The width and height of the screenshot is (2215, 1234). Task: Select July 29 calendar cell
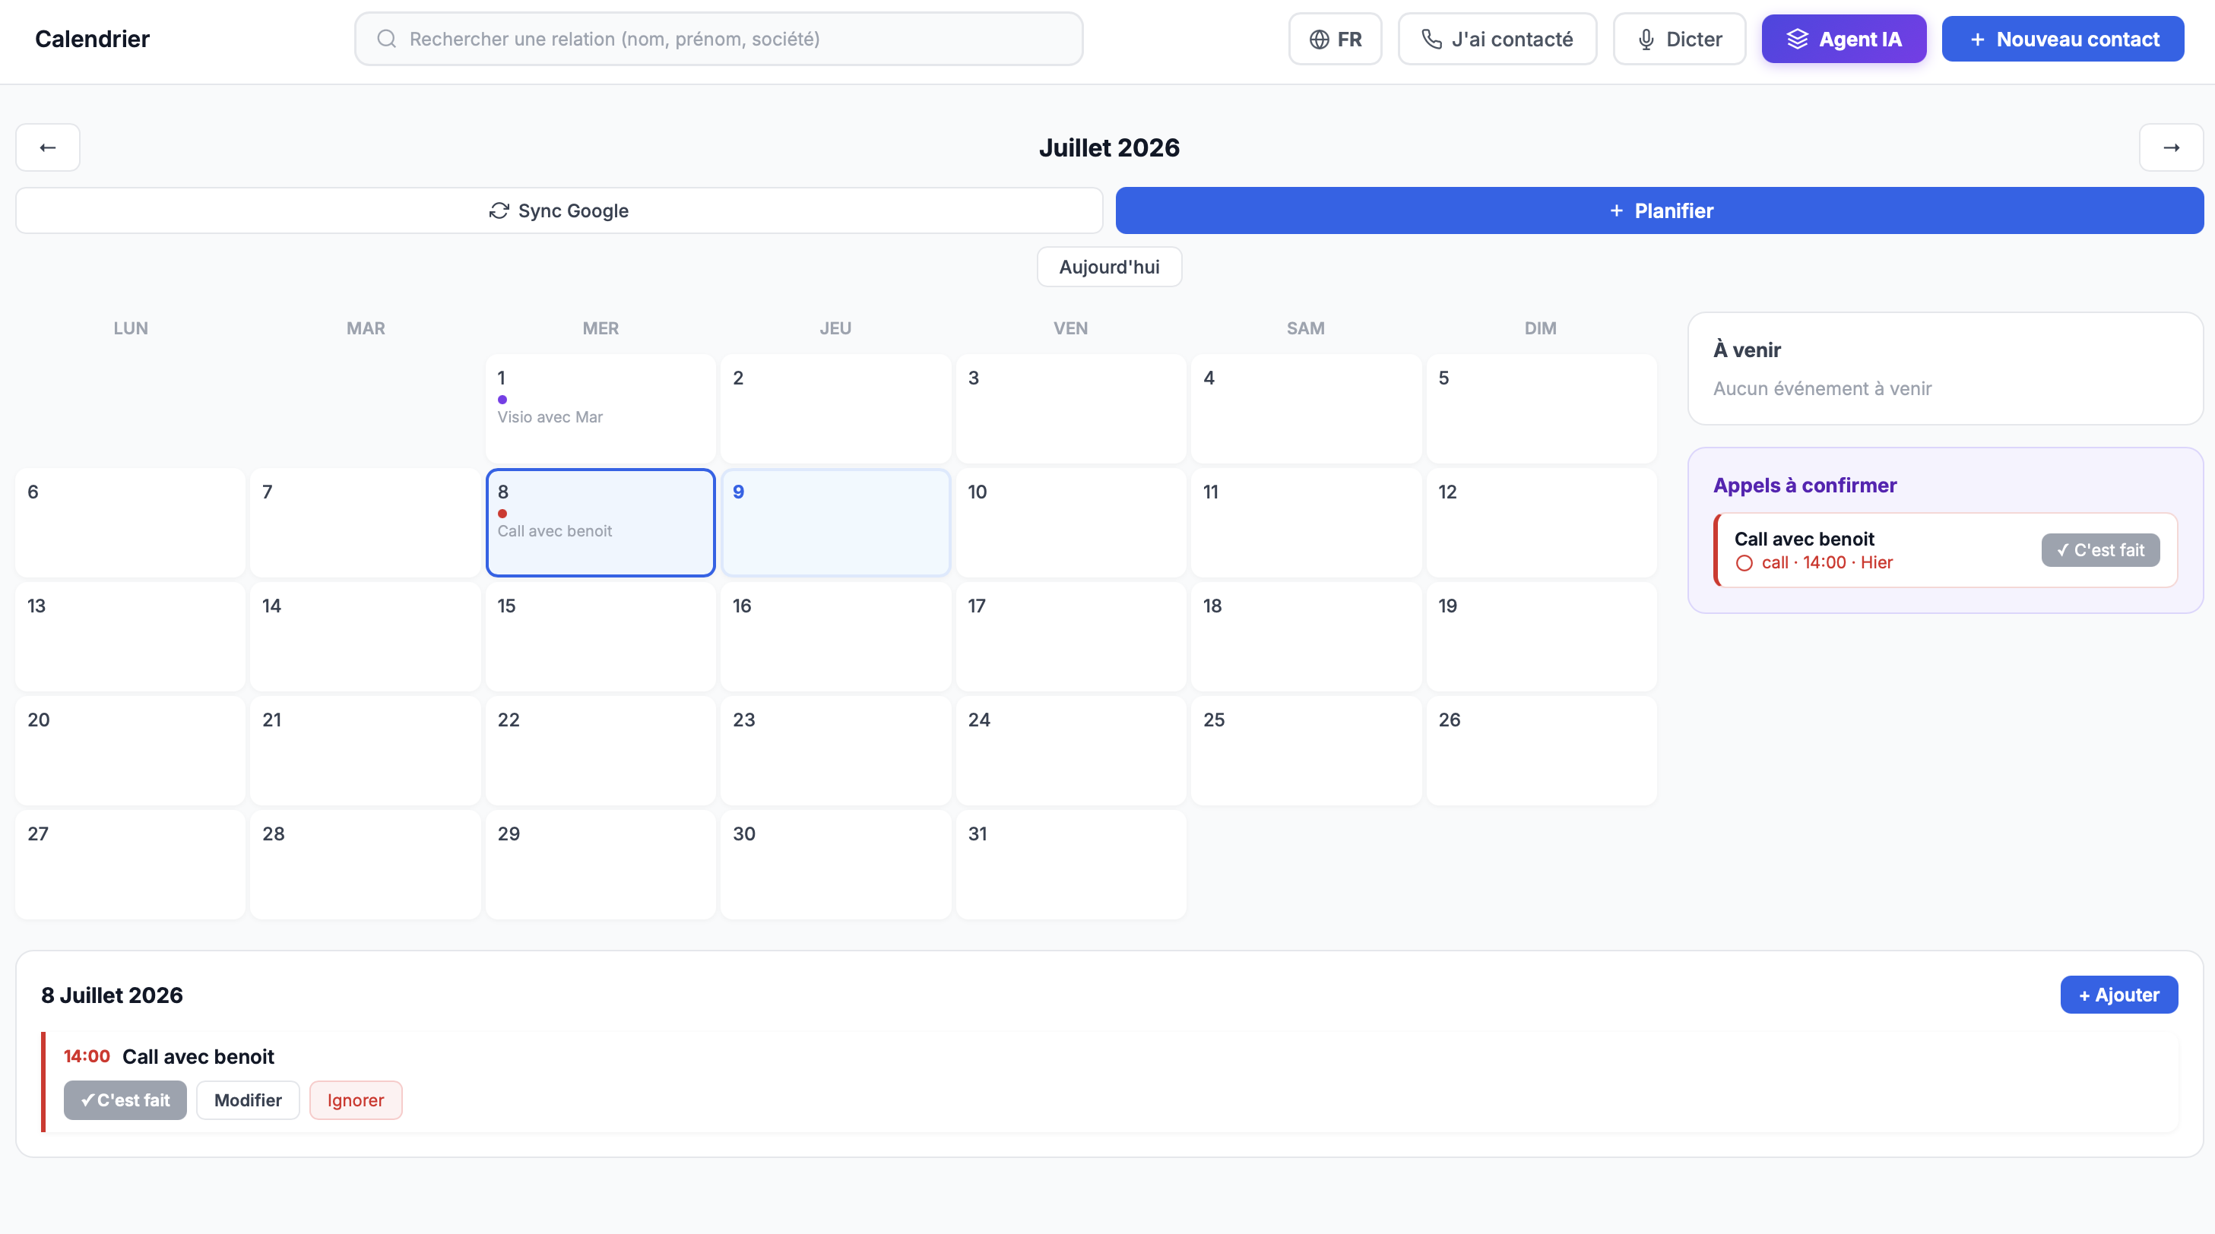click(x=600, y=865)
